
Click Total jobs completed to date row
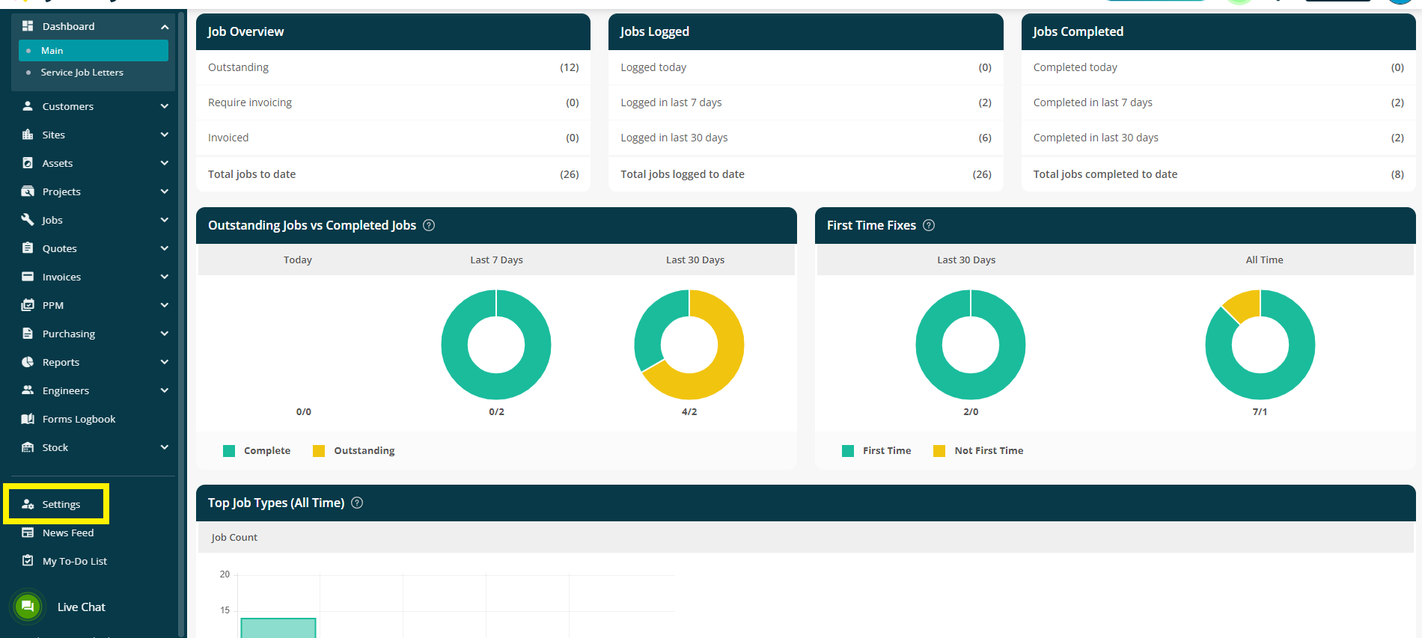(x=1218, y=174)
